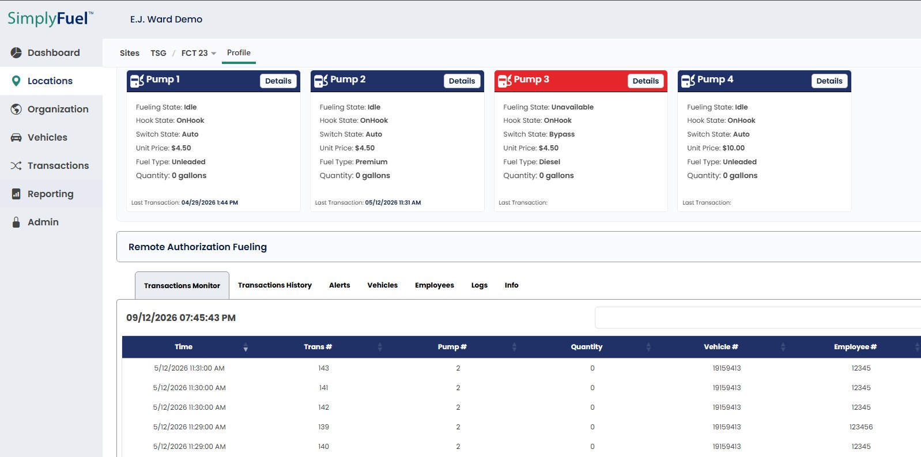The height and width of the screenshot is (457, 921).
Task: Click the Locations map pin icon
Action: click(16, 81)
